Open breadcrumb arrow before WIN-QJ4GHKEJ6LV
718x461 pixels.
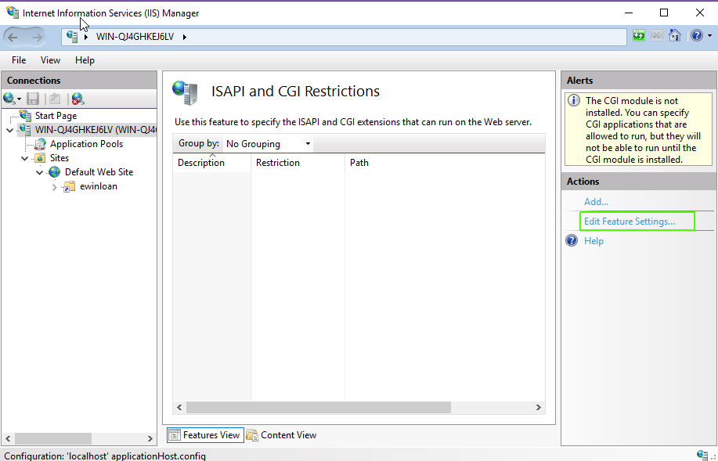86,37
